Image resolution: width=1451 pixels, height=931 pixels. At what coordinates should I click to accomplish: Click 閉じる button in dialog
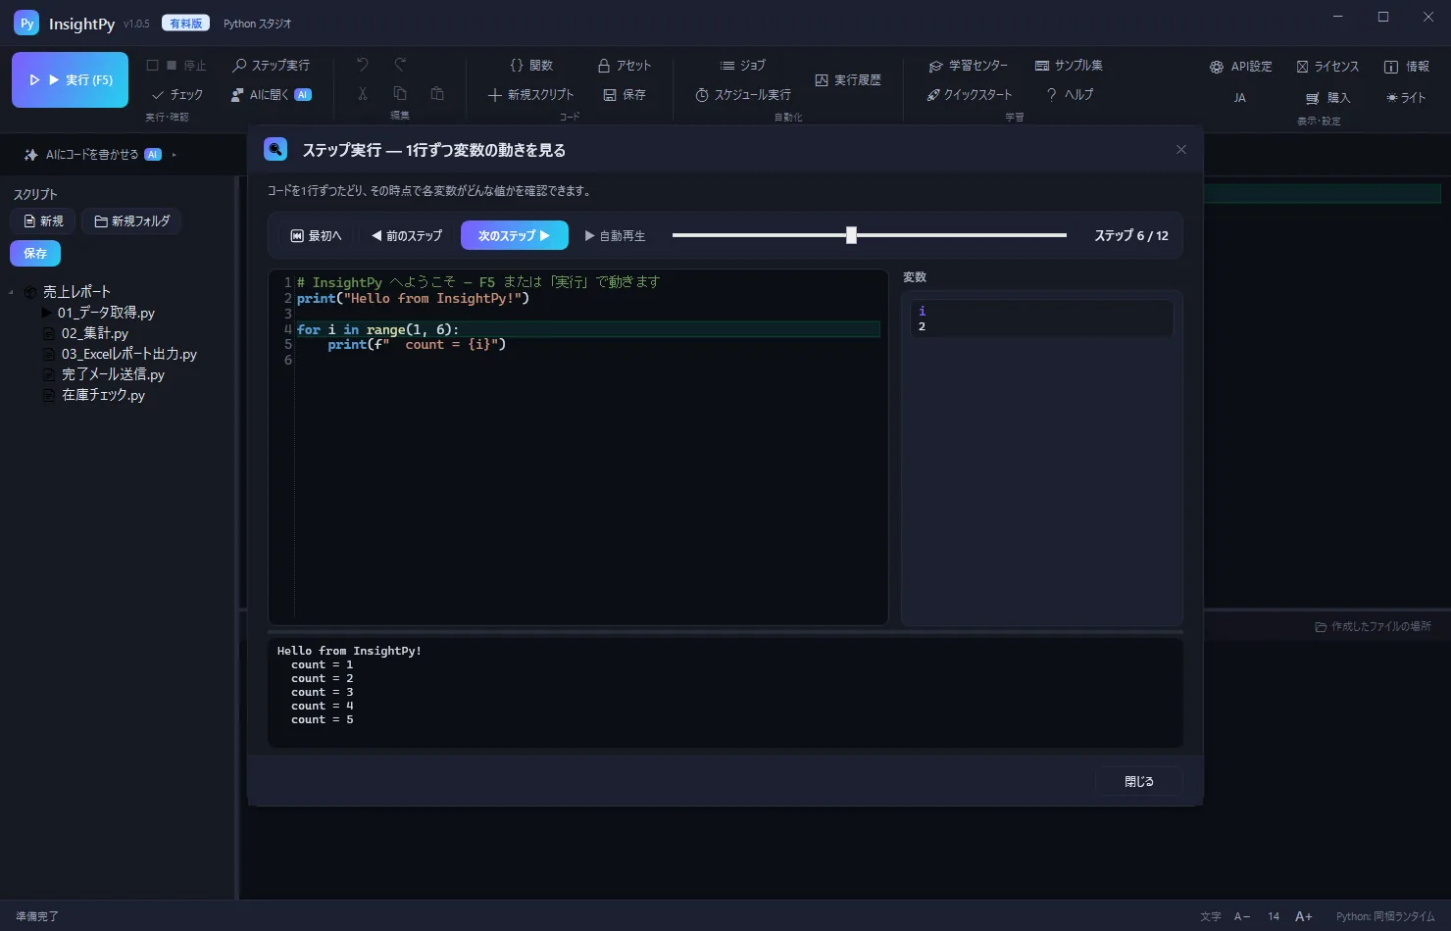(1139, 782)
